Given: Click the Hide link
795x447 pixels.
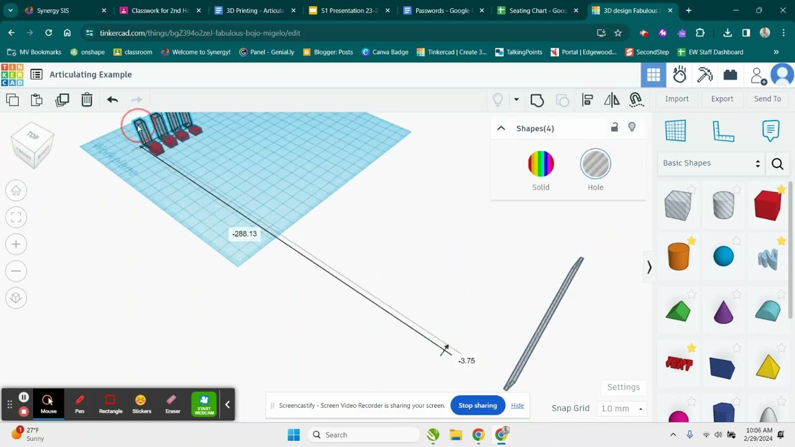Looking at the screenshot, I should click(517, 405).
